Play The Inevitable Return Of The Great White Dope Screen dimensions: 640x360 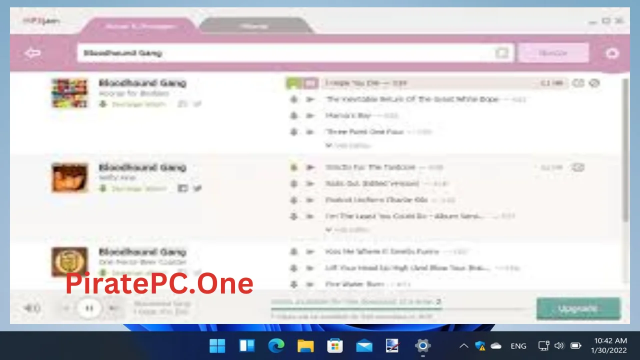pos(310,99)
